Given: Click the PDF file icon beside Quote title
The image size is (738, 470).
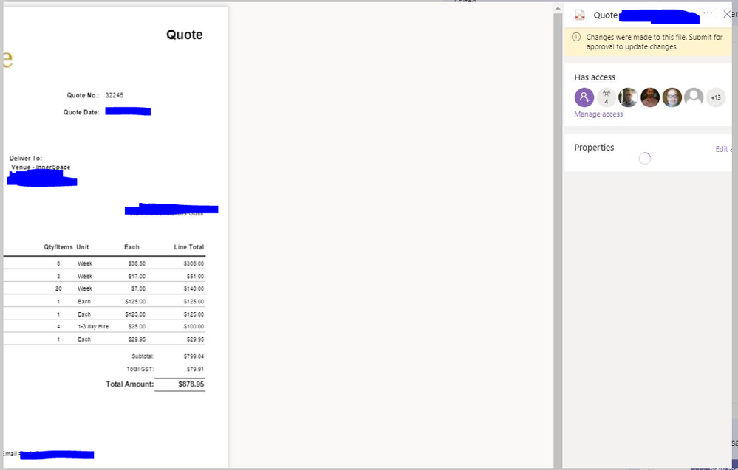Looking at the screenshot, I should point(580,15).
